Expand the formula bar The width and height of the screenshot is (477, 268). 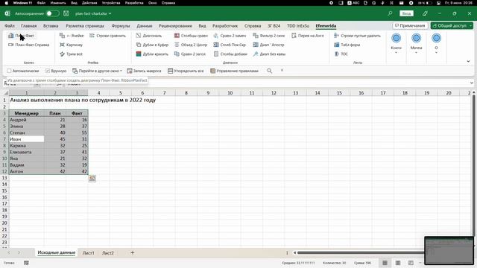(472, 83)
